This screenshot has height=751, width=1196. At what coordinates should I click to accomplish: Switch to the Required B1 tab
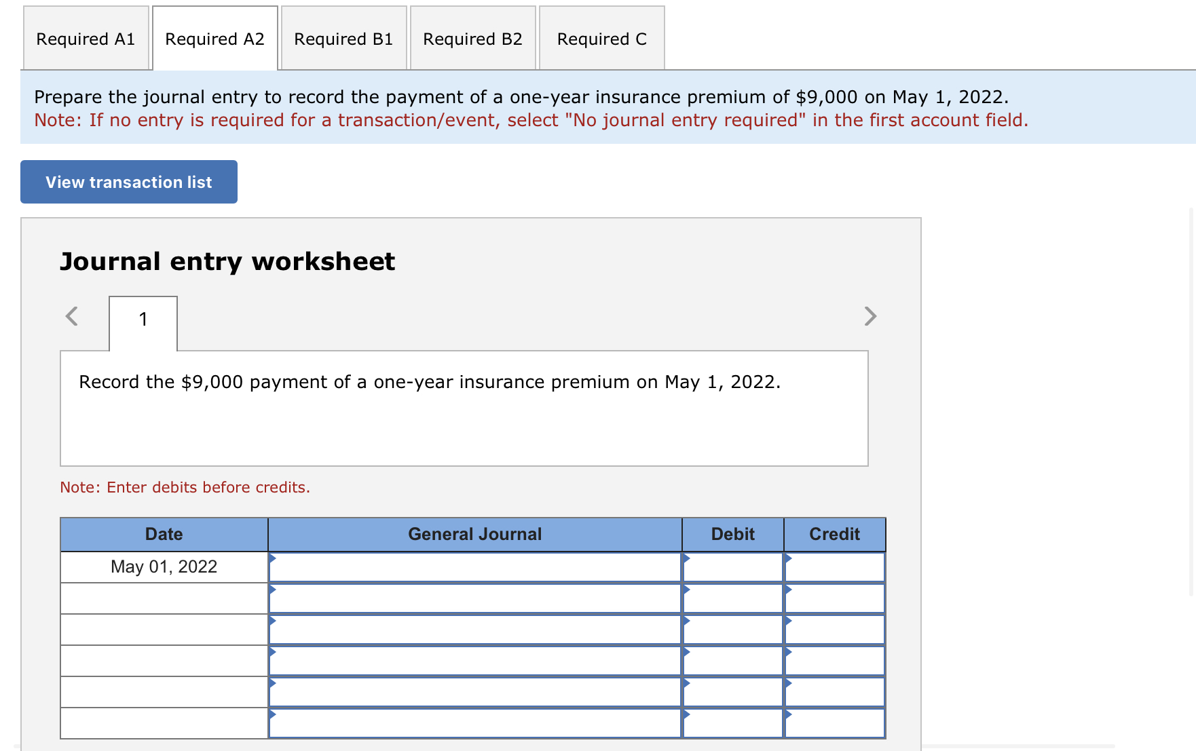point(343,39)
